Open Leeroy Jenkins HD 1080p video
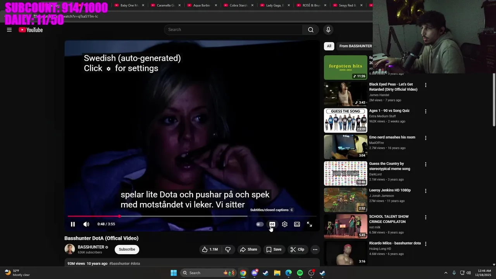This screenshot has width=496, height=279. (390, 190)
